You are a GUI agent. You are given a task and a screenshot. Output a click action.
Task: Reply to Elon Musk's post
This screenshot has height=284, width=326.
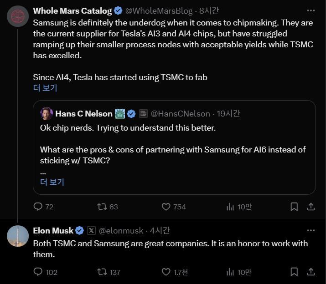(x=38, y=272)
